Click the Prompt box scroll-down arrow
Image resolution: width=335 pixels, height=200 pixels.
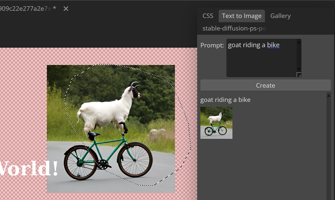[299, 69]
